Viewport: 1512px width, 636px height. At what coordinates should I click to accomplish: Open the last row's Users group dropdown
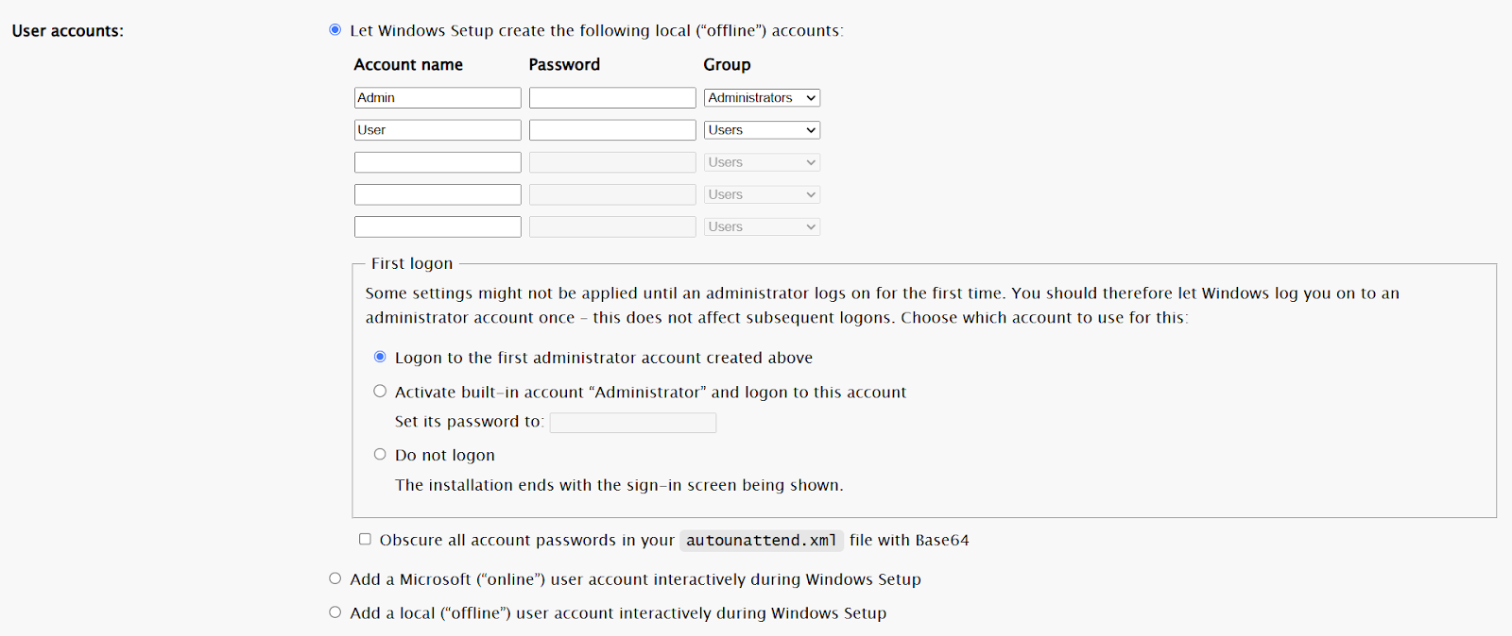(761, 226)
